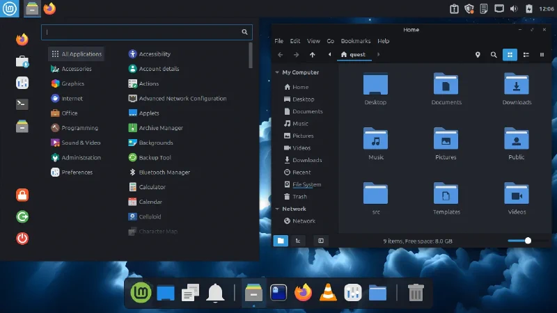The width and height of the screenshot is (557, 313).
Task: Collapse the Network section in the sidebar
Action: click(x=277, y=209)
